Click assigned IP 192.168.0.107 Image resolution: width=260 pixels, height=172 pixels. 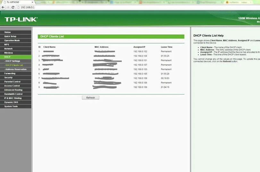pyautogui.click(x=140, y=65)
